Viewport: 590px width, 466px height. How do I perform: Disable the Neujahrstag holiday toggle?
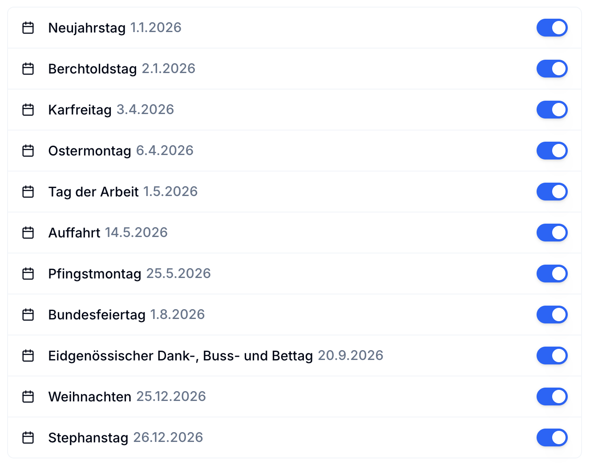[552, 28]
